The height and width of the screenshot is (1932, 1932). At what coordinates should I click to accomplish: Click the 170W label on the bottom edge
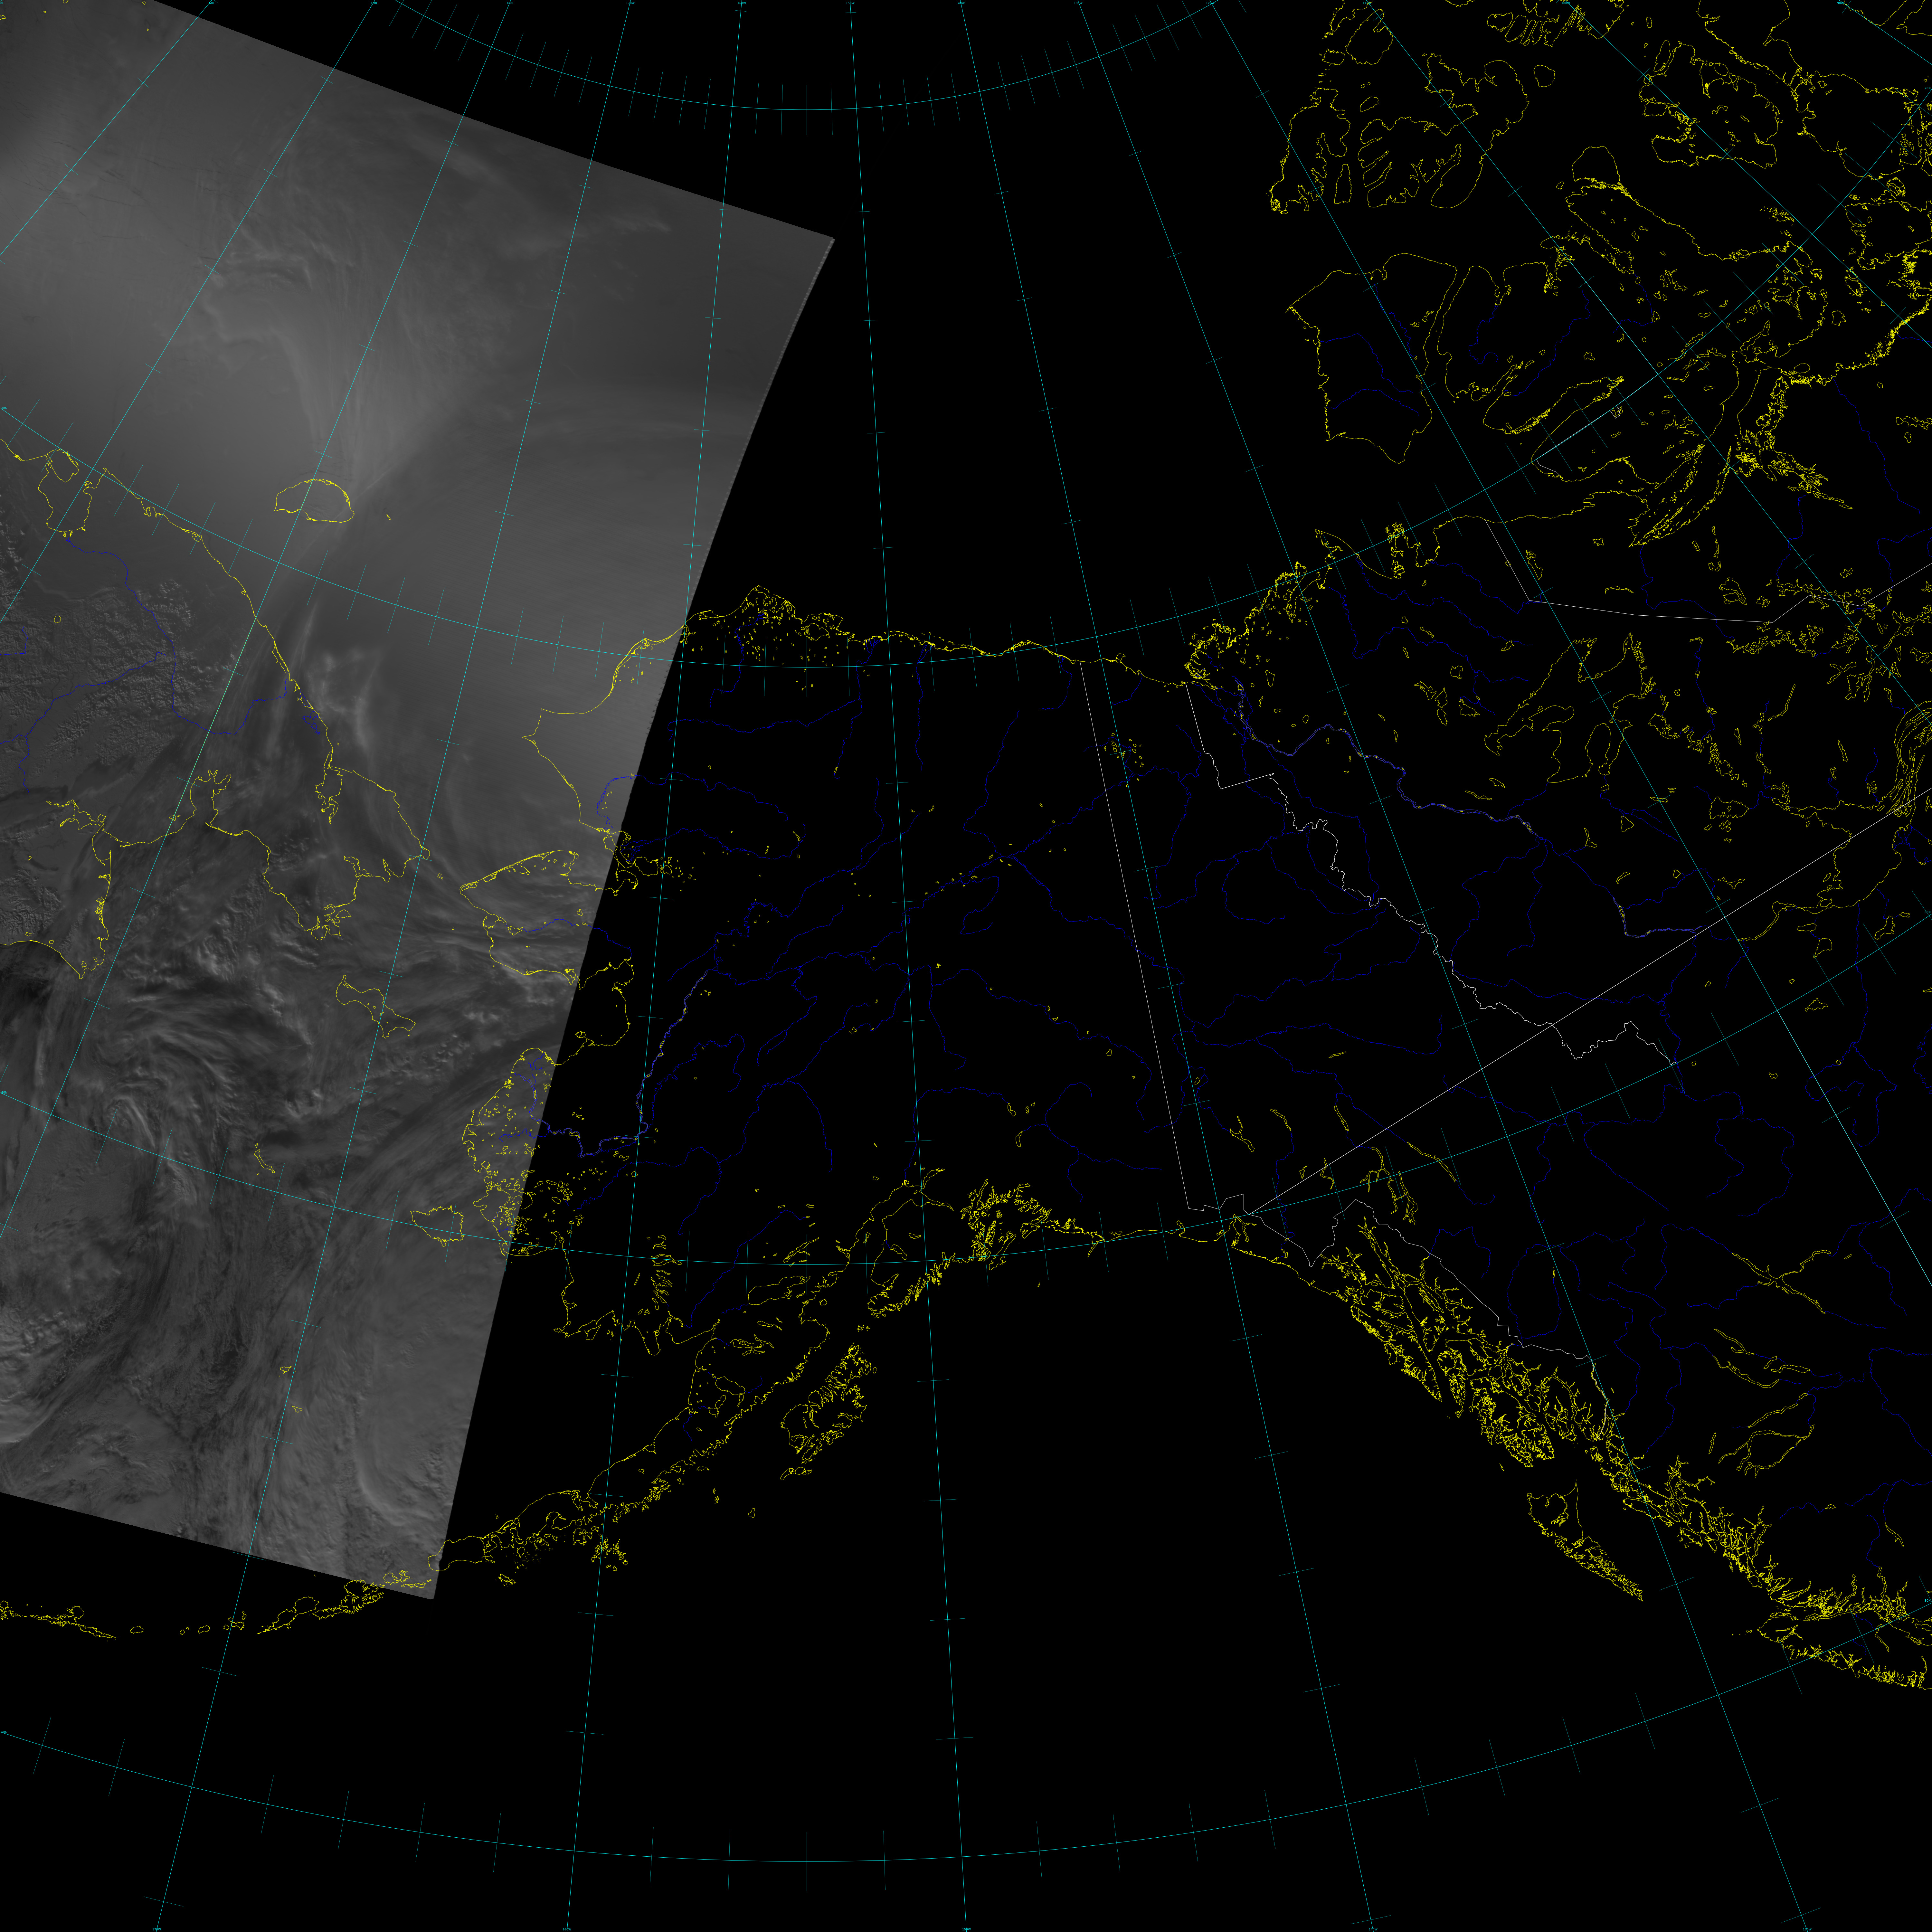[157, 1929]
